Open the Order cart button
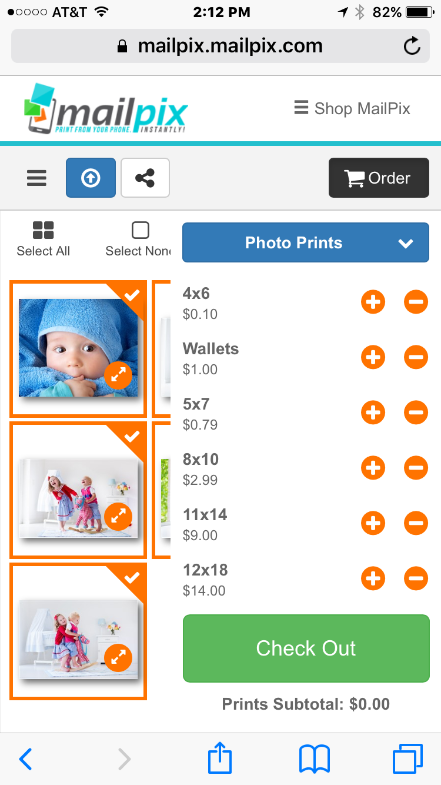This screenshot has width=441, height=785. tap(379, 178)
